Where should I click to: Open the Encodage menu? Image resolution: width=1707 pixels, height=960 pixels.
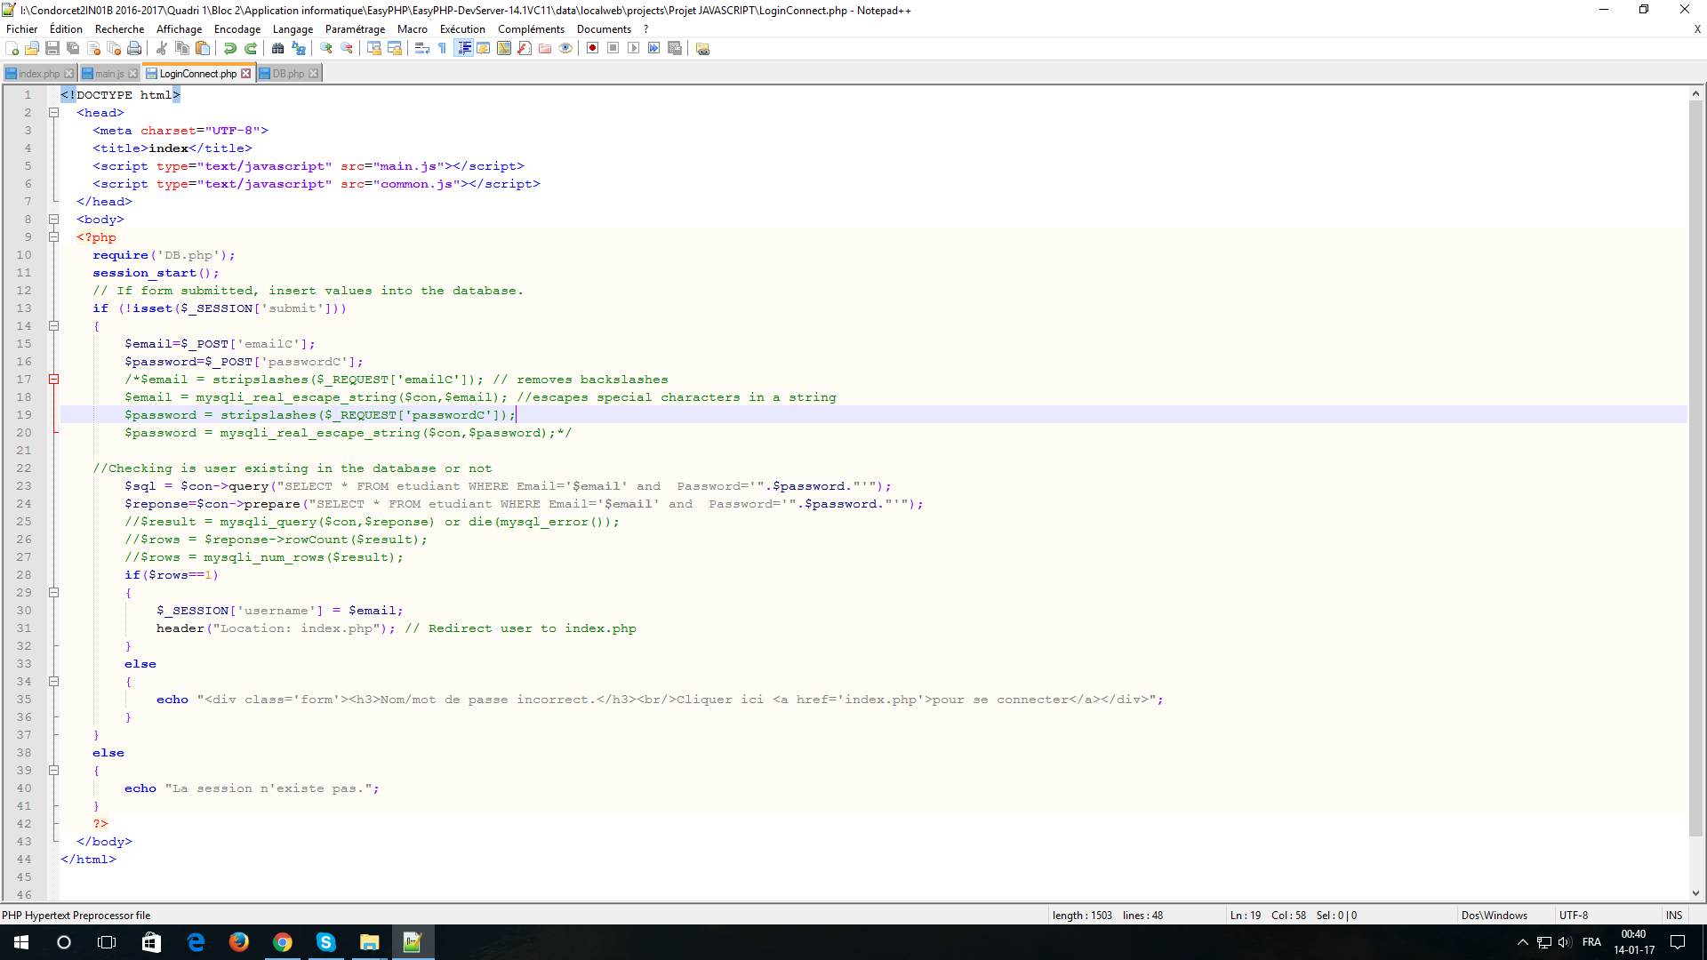click(x=237, y=29)
